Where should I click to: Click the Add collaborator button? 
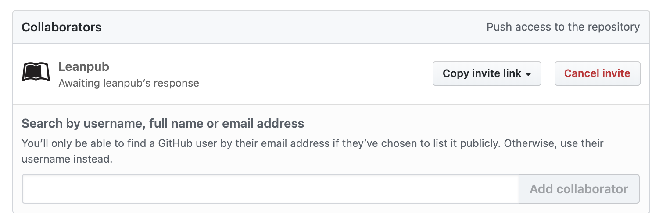pyautogui.click(x=579, y=189)
